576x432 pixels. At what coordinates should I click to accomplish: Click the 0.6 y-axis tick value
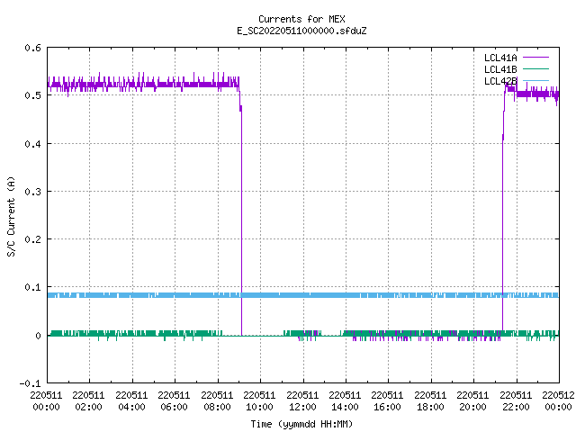[32, 48]
